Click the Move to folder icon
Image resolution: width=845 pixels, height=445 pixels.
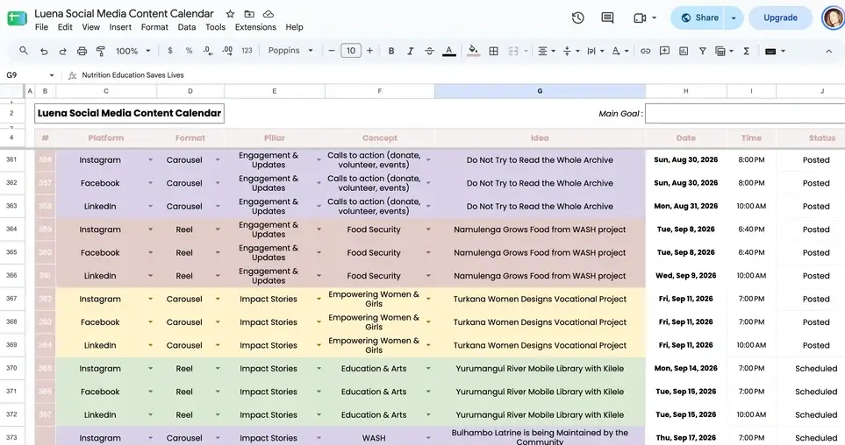click(x=249, y=14)
